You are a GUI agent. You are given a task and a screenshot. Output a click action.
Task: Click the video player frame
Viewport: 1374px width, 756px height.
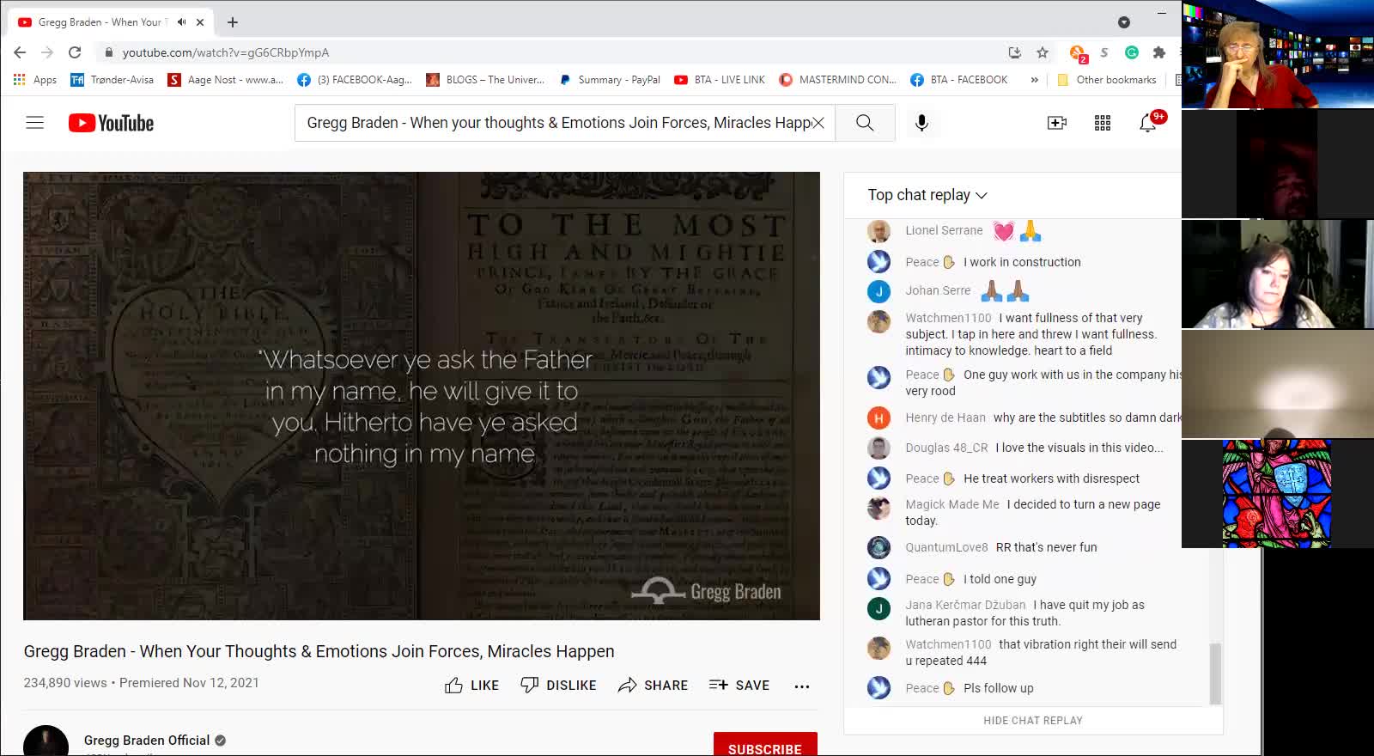[422, 395]
